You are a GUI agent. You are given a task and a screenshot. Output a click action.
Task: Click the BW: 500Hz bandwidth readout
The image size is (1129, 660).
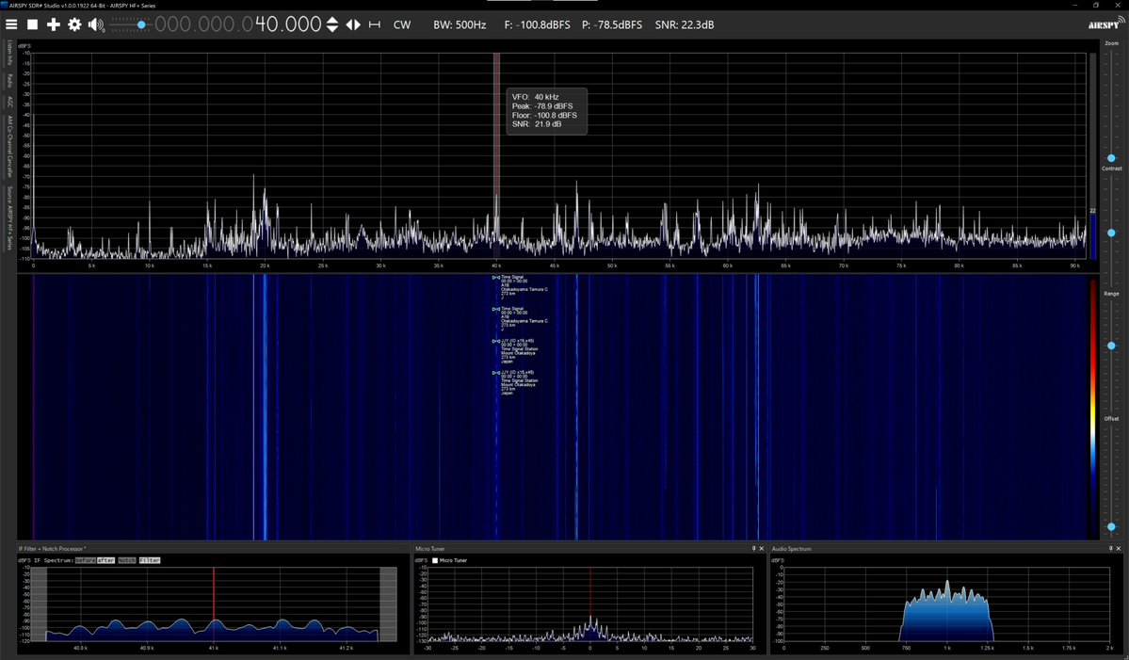[x=460, y=24]
